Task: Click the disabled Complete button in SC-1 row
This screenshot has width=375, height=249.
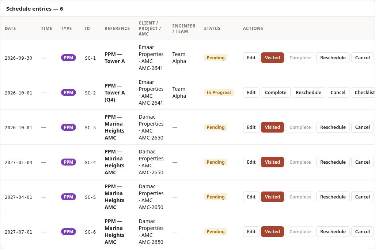Action: 300,58
